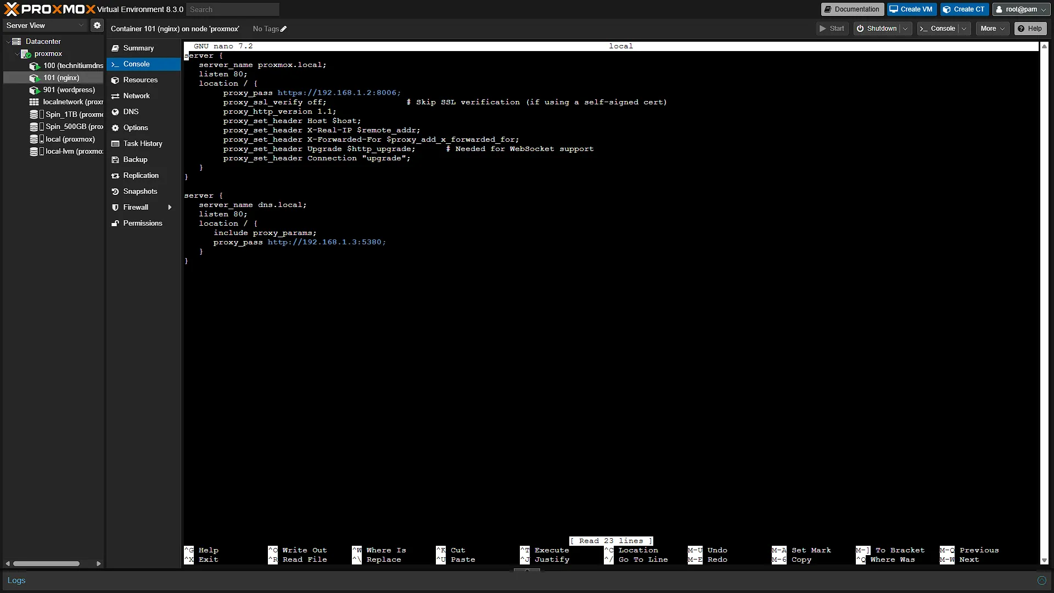Screen dimensions: 1054x593
Task: Open the DNS settings
Action: (x=144, y=112)
